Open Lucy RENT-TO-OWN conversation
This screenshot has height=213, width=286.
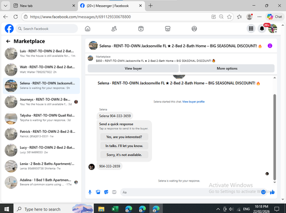[41, 150]
